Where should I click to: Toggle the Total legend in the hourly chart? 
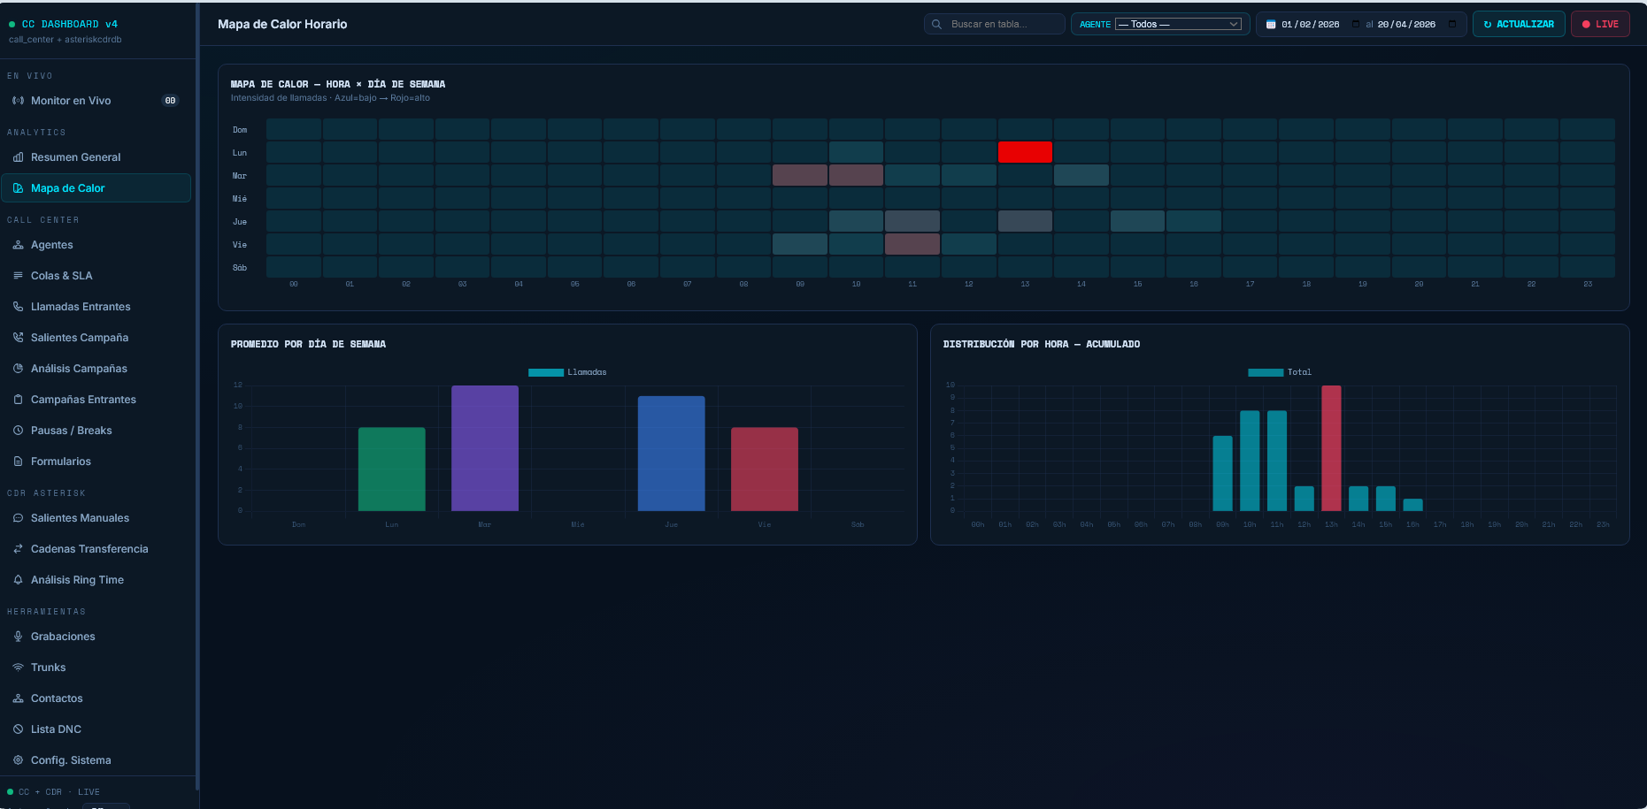click(1280, 372)
